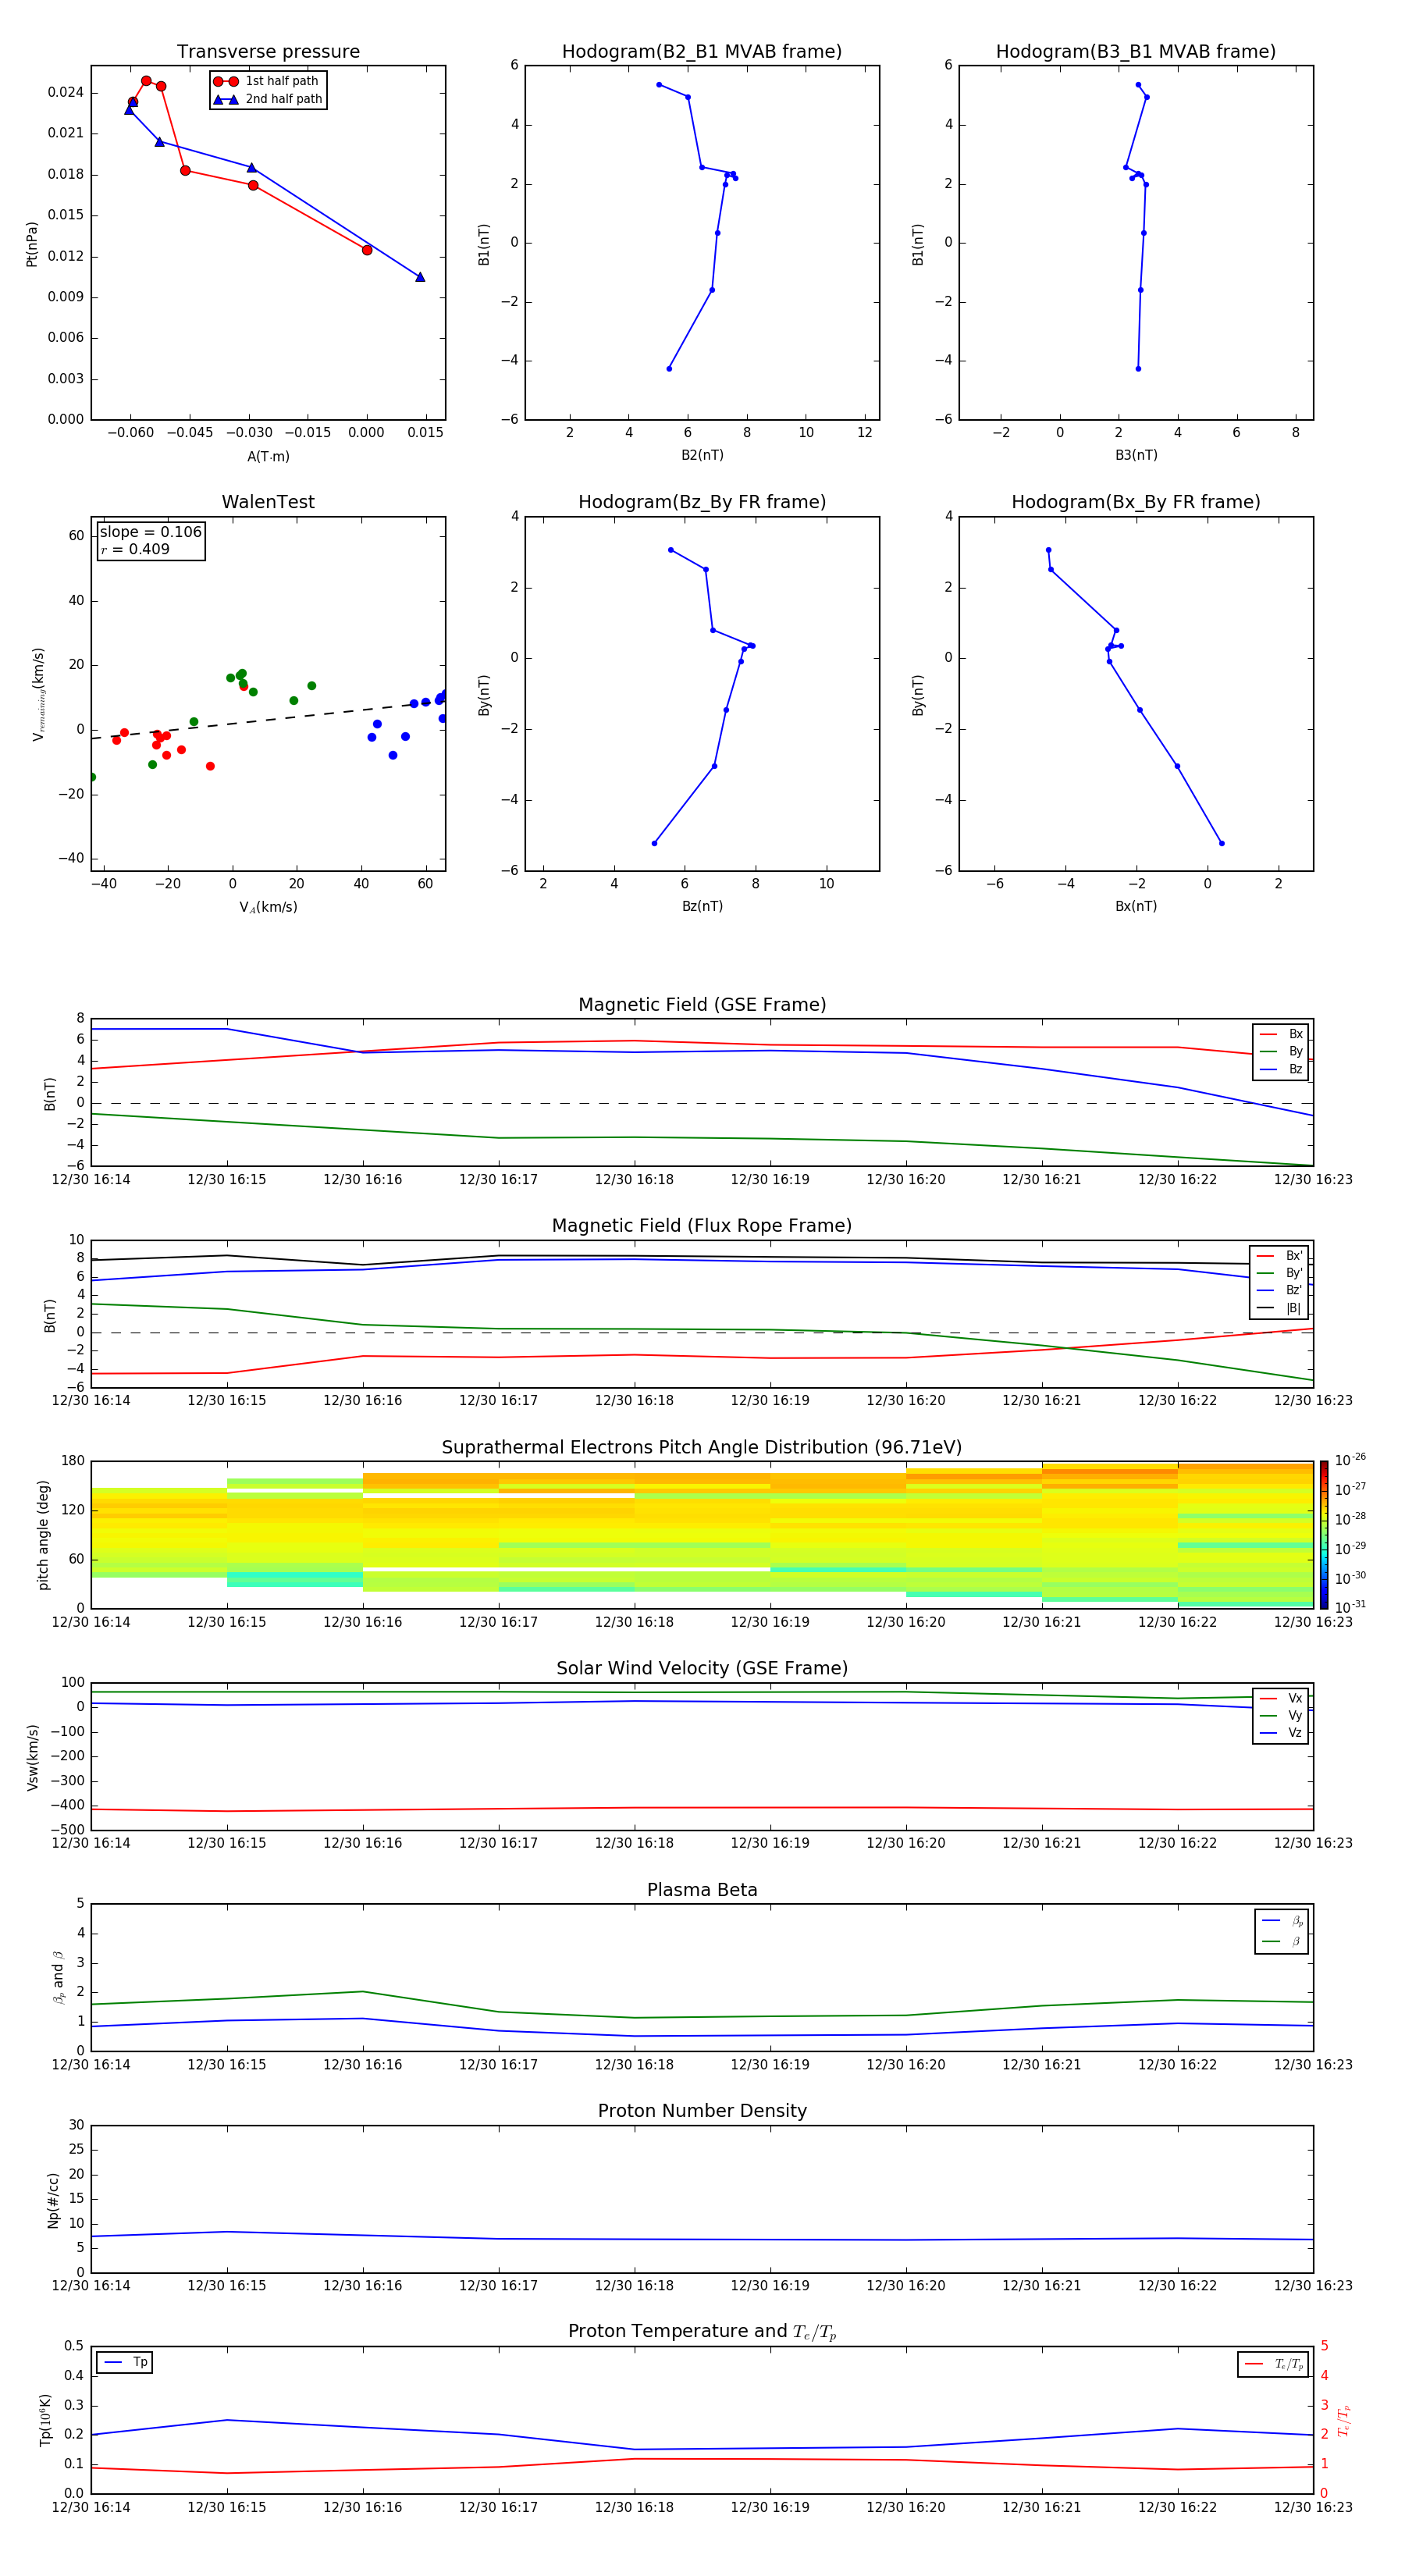The width and height of the screenshot is (1405, 2576).
Task: Click the "V_A(km/s)" x-axis label of WalenTest
Action: (268, 907)
